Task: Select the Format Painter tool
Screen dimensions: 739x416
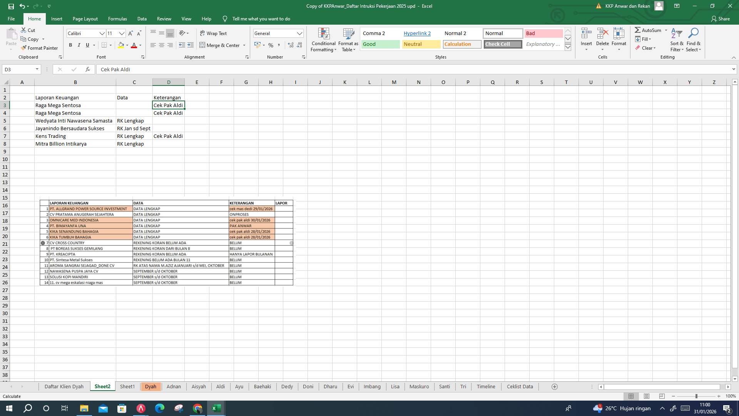Action: pos(40,48)
